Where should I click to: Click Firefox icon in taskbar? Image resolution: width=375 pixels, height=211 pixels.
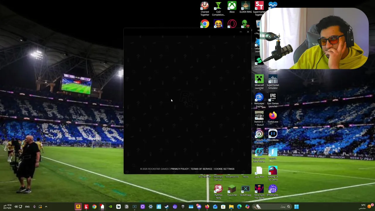click(207, 207)
